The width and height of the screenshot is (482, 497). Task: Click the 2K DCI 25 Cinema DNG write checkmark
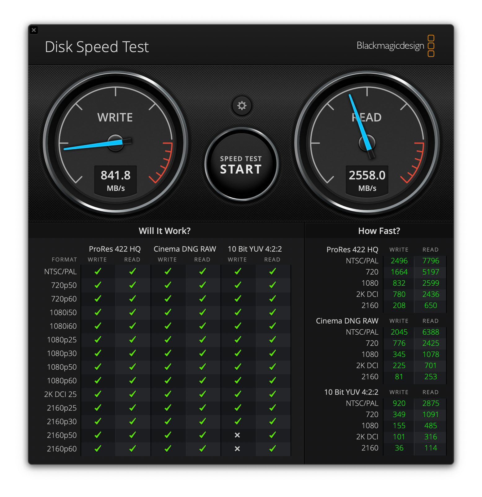tap(168, 394)
